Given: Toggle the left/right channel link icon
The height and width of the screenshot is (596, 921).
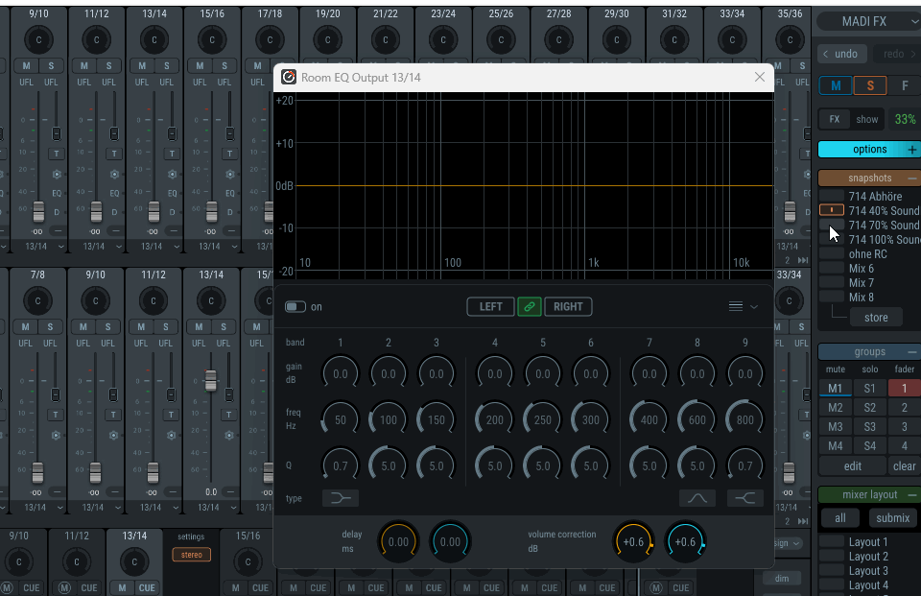Looking at the screenshot, I should pos(530,307).
